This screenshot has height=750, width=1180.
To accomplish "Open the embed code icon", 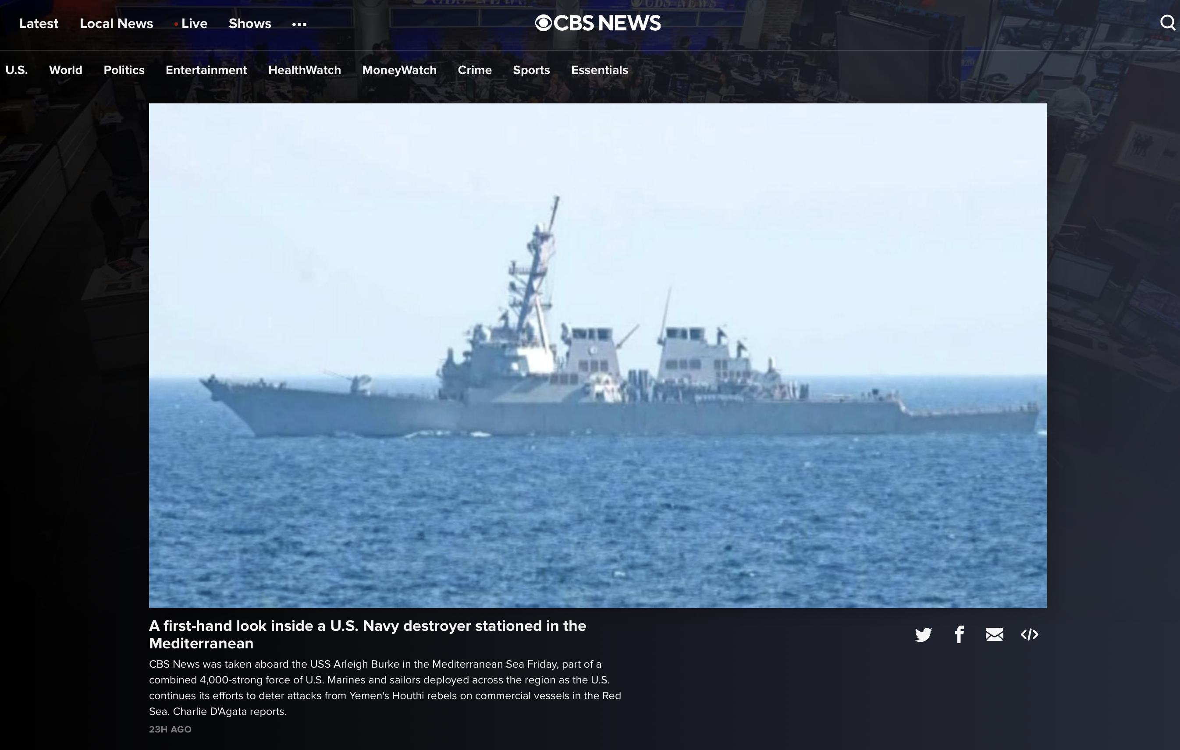I will click(1030, 635).
